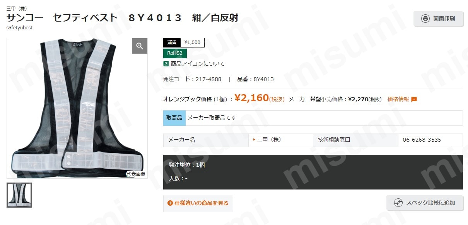Select the vest thumbnail below main image
This screenshot has width=468, height=225.
click(x=19, y=195)
